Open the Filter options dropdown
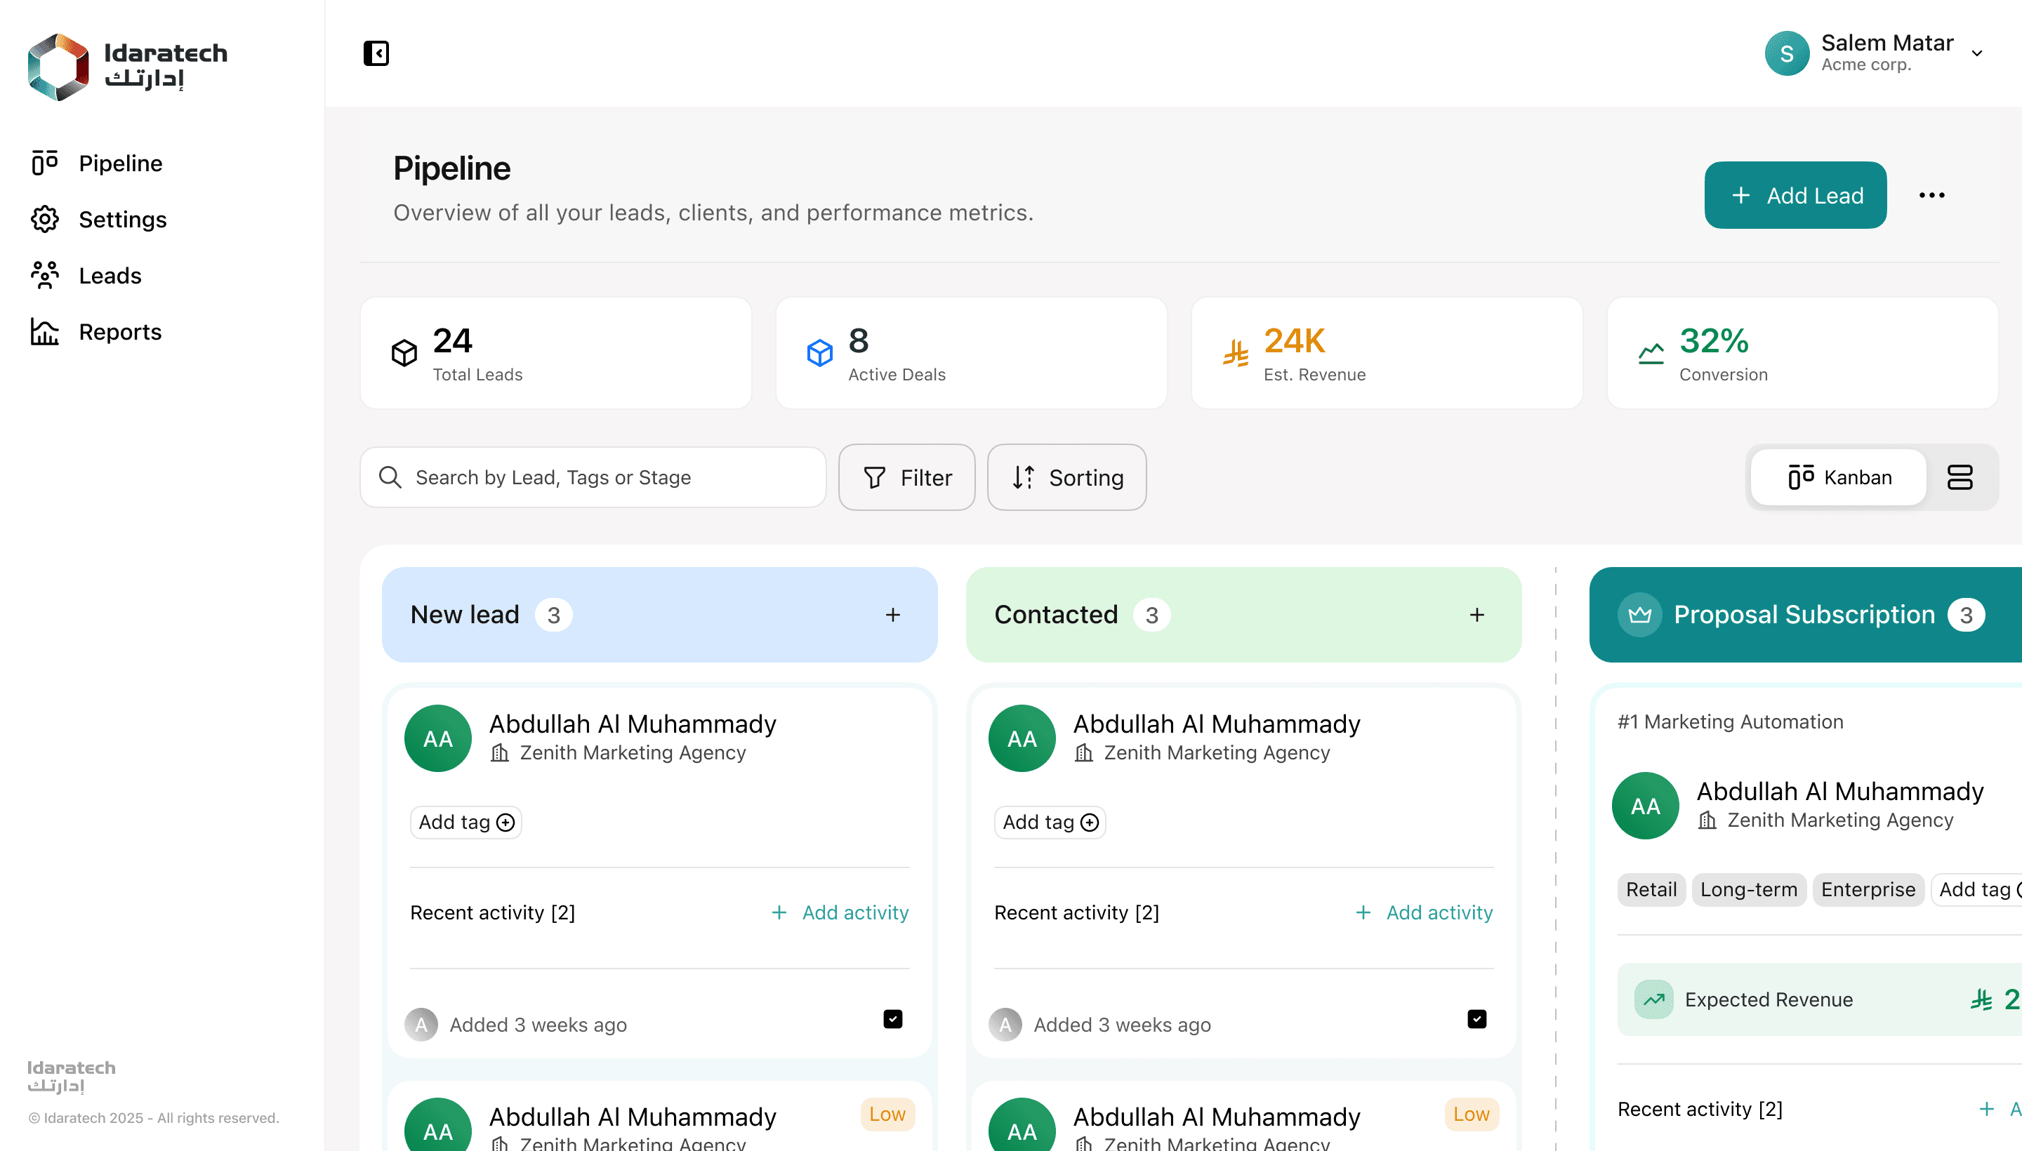 tap(907, 477)
